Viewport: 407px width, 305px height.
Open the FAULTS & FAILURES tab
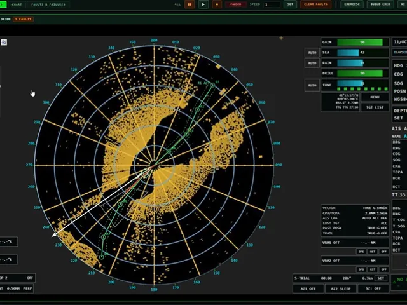click(x=48, y=4)
